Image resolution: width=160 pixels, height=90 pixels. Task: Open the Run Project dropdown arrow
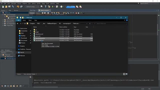coord(54,7)
